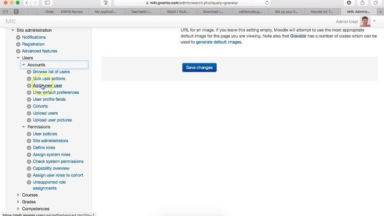
Task: Click gear icon beside User default preferences
Action: click(29, 92)
